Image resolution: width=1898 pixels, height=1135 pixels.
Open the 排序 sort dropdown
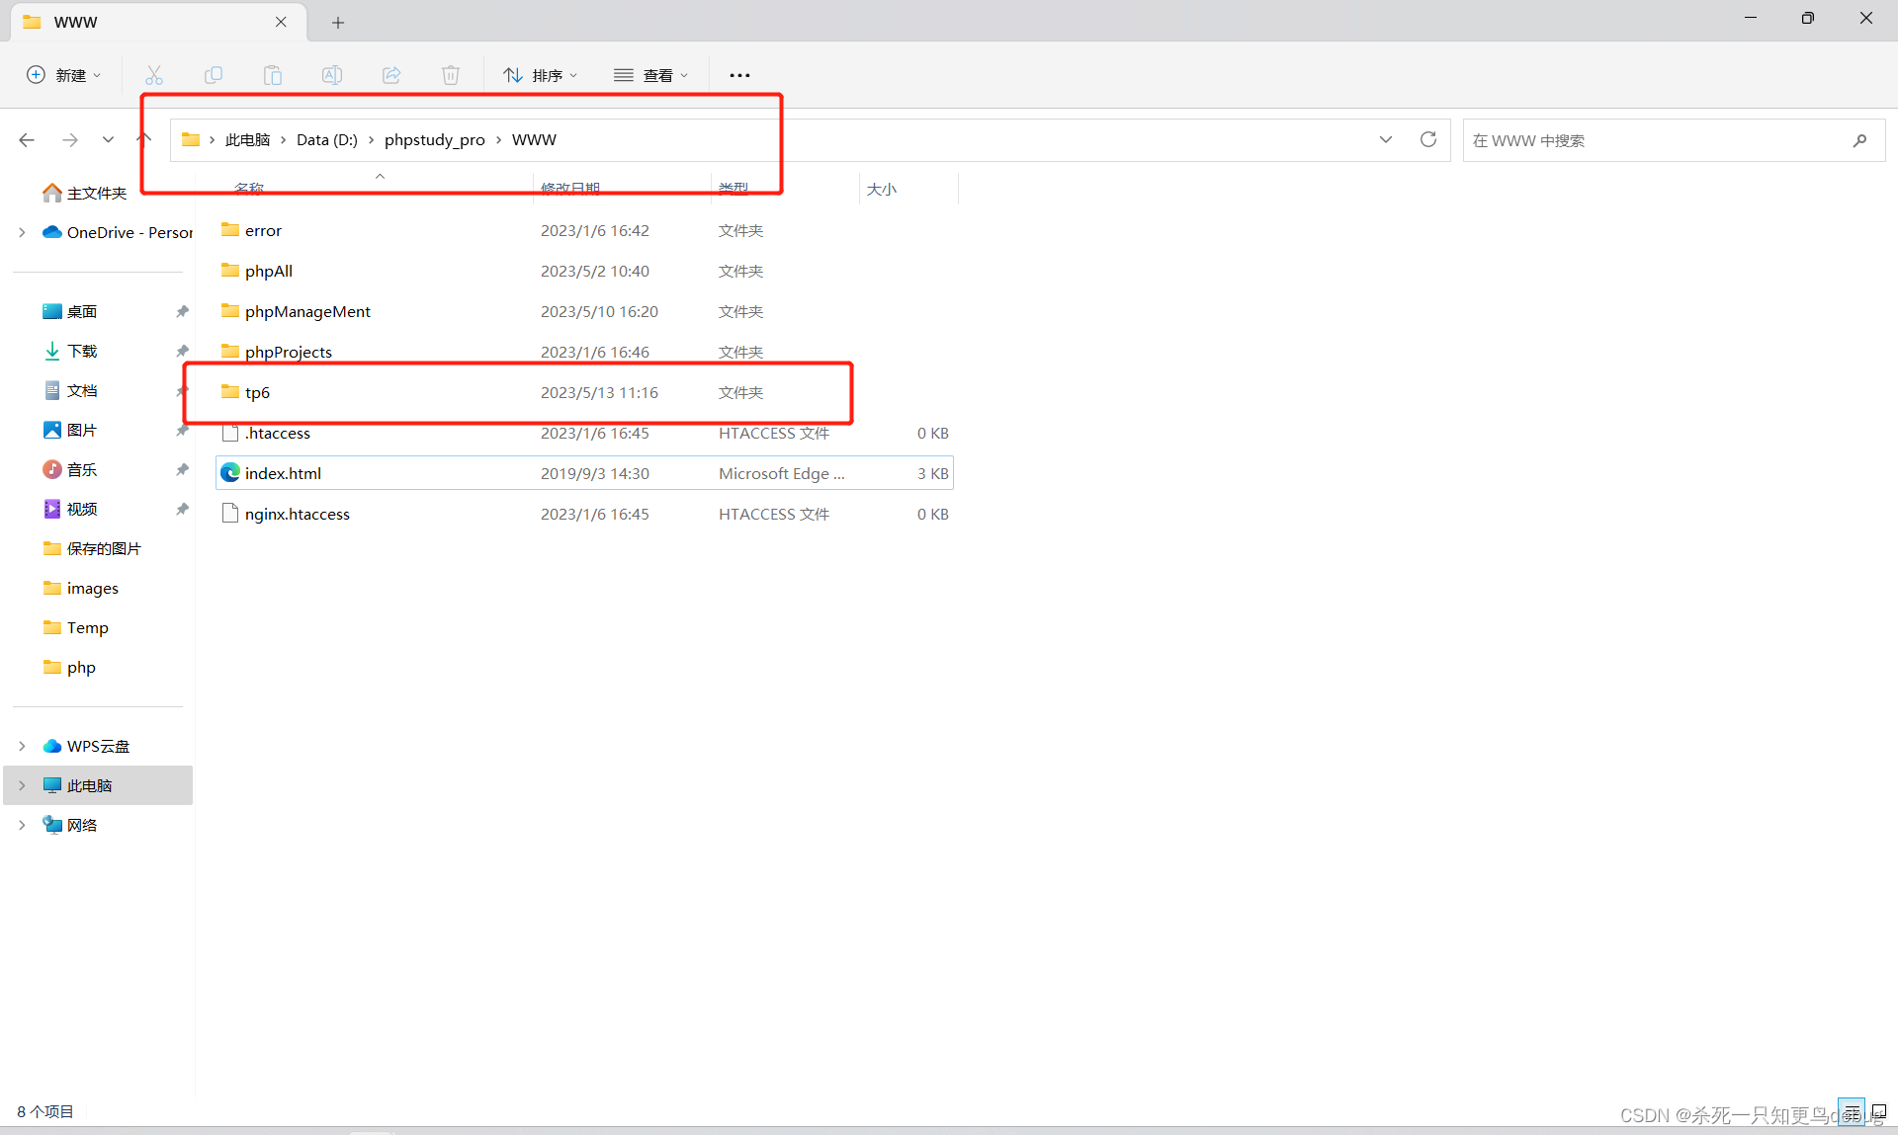(x=540, y=74)
